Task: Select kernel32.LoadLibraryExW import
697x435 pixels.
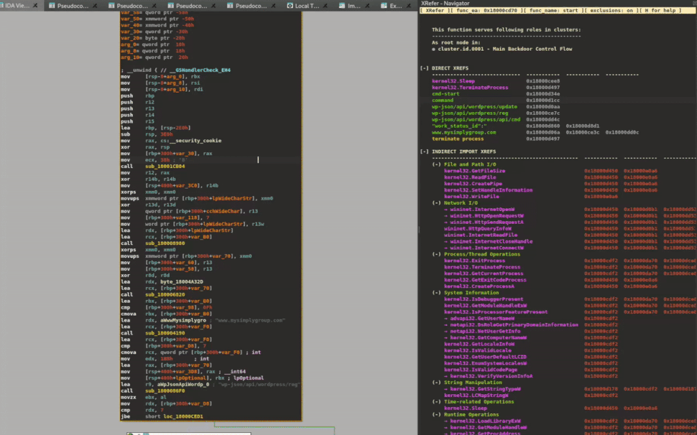Action: pyautogui.click(x=485, y=421)
